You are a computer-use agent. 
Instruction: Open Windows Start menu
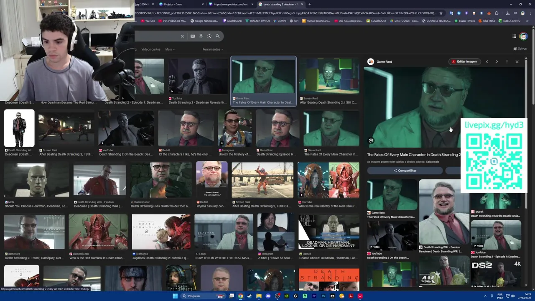(175, 296)
